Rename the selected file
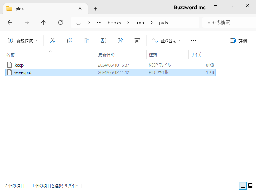 coord(103,40)
